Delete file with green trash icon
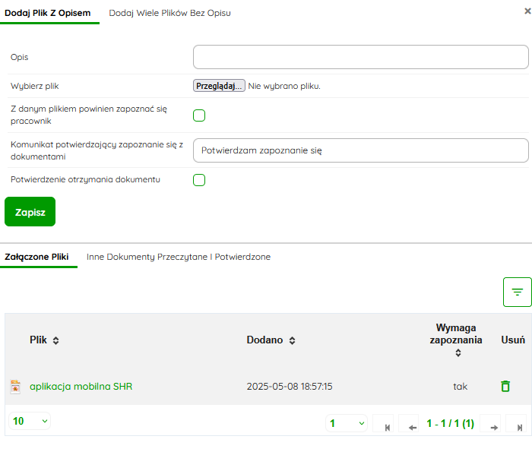The image size is (532, 452). (505, 387)
